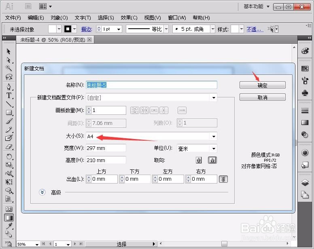Open the 视图(V) menu
The image size is (314, 249).
pos(153,18)
